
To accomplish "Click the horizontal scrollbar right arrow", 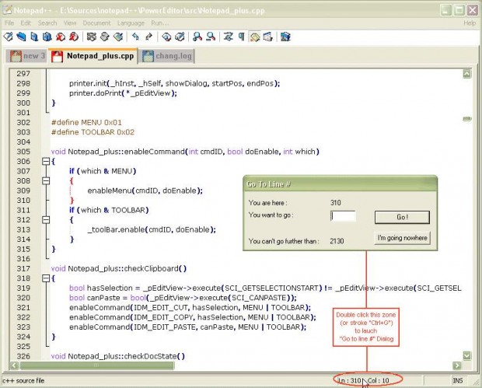I will tap(457, 365).
